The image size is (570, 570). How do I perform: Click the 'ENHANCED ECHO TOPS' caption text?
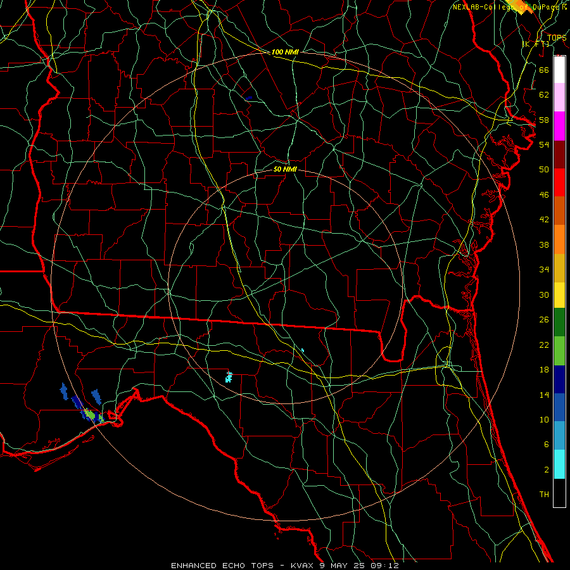pos(222,566)
